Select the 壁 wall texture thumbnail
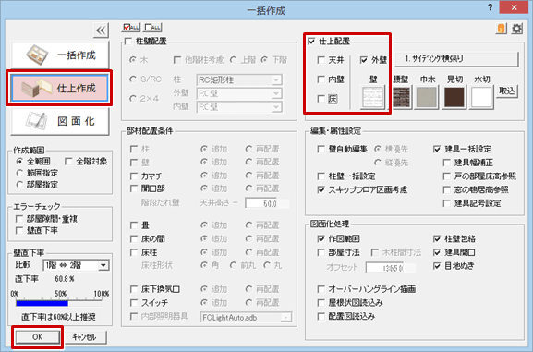 point(372,97)
